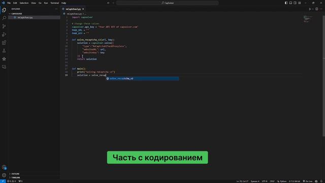Collapse the CAPSOLVER folder section

click(16, 14)
